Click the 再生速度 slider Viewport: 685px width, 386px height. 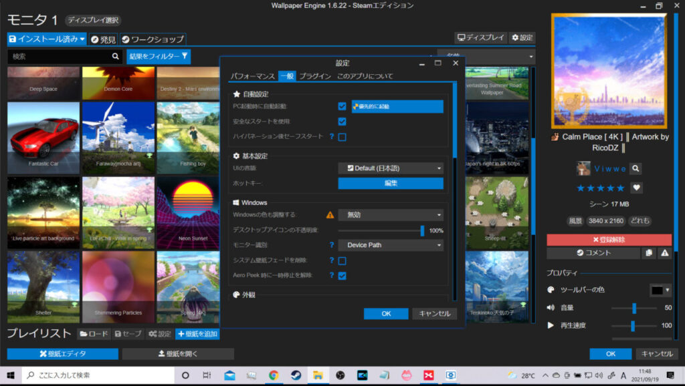point(634,325)
